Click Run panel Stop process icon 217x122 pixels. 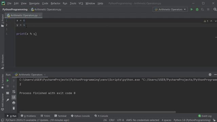tap(8, 86)
